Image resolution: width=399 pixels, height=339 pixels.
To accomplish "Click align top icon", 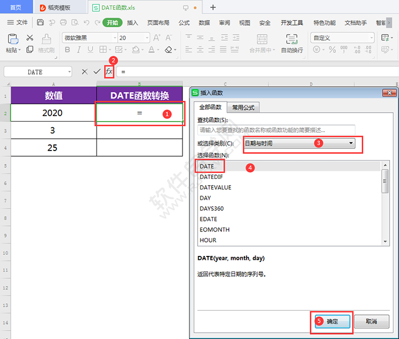I will tap(189, 37).
